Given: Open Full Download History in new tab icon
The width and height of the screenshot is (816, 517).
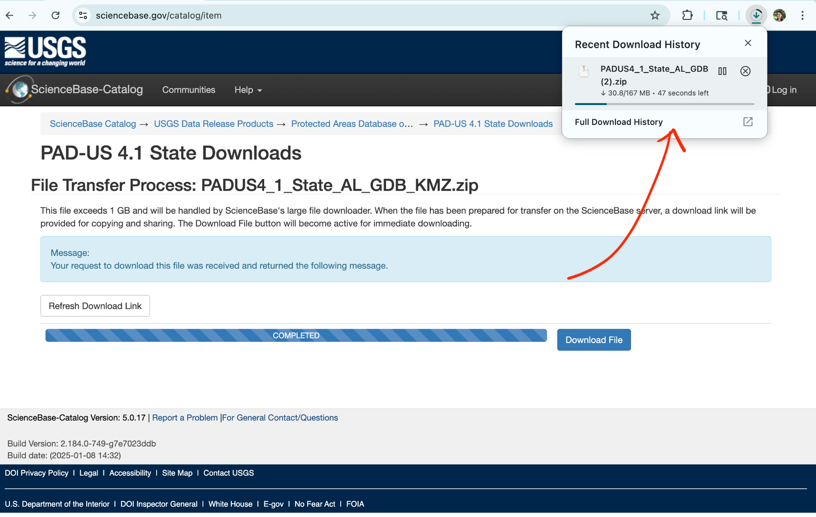Looking at the screenshot, I should click(748, 122).
